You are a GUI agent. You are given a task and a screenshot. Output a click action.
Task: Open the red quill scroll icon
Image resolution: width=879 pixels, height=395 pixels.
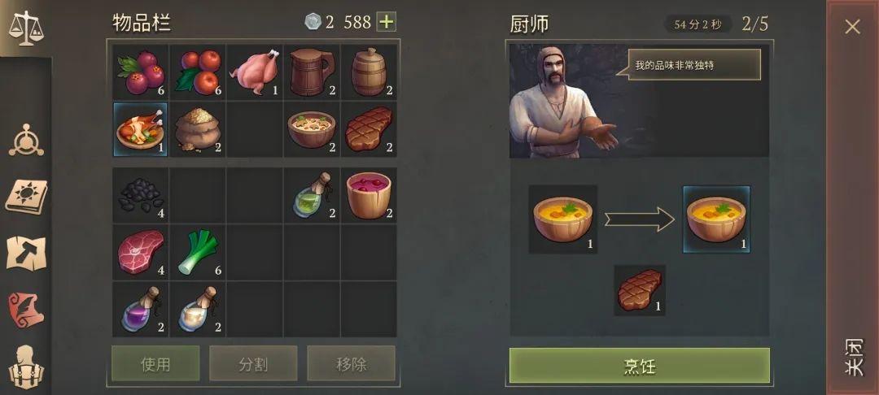[26, 310]
